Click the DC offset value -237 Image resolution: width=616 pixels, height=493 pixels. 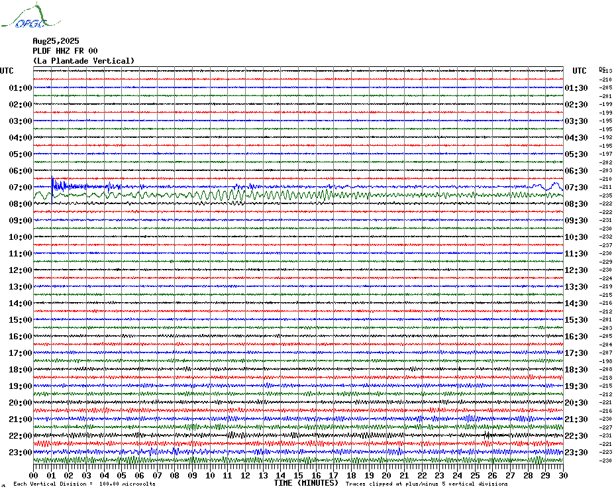[606, 245]
